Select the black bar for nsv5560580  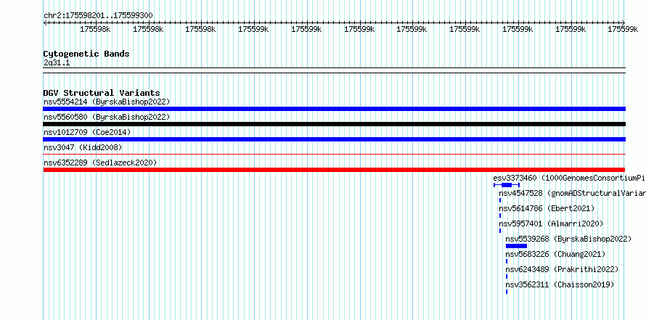334,124
